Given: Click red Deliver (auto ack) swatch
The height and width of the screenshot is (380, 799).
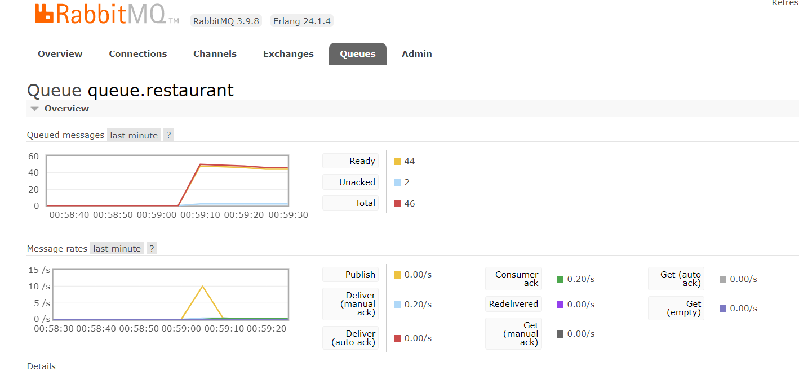Looking at the screenshot, I should 397,338.
